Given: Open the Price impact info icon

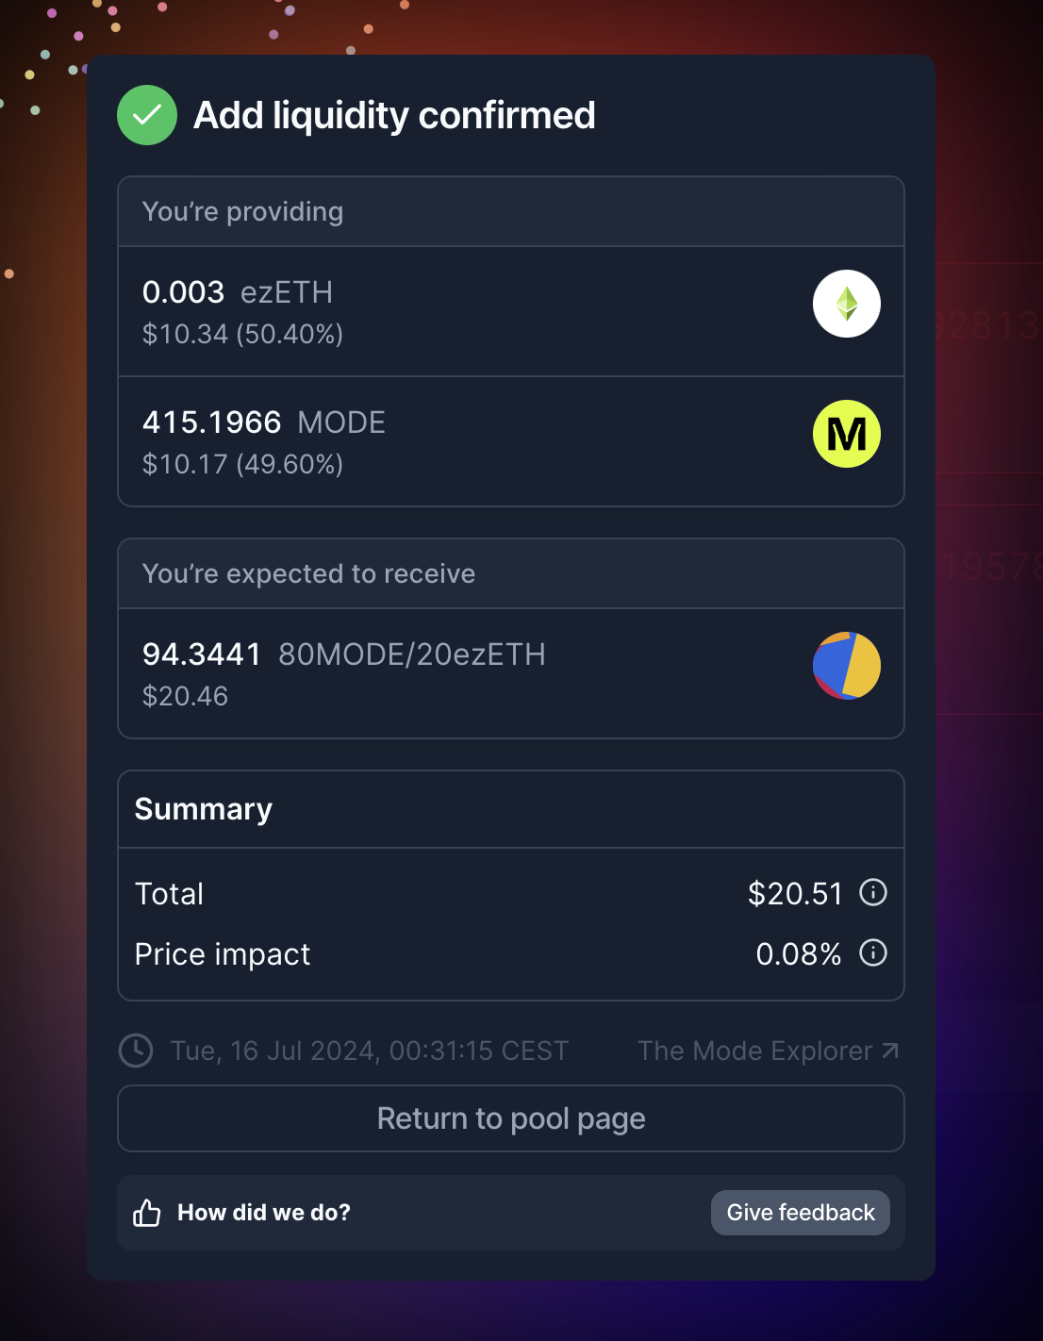Looking at the screenshot, I should [x=873, y=952].
